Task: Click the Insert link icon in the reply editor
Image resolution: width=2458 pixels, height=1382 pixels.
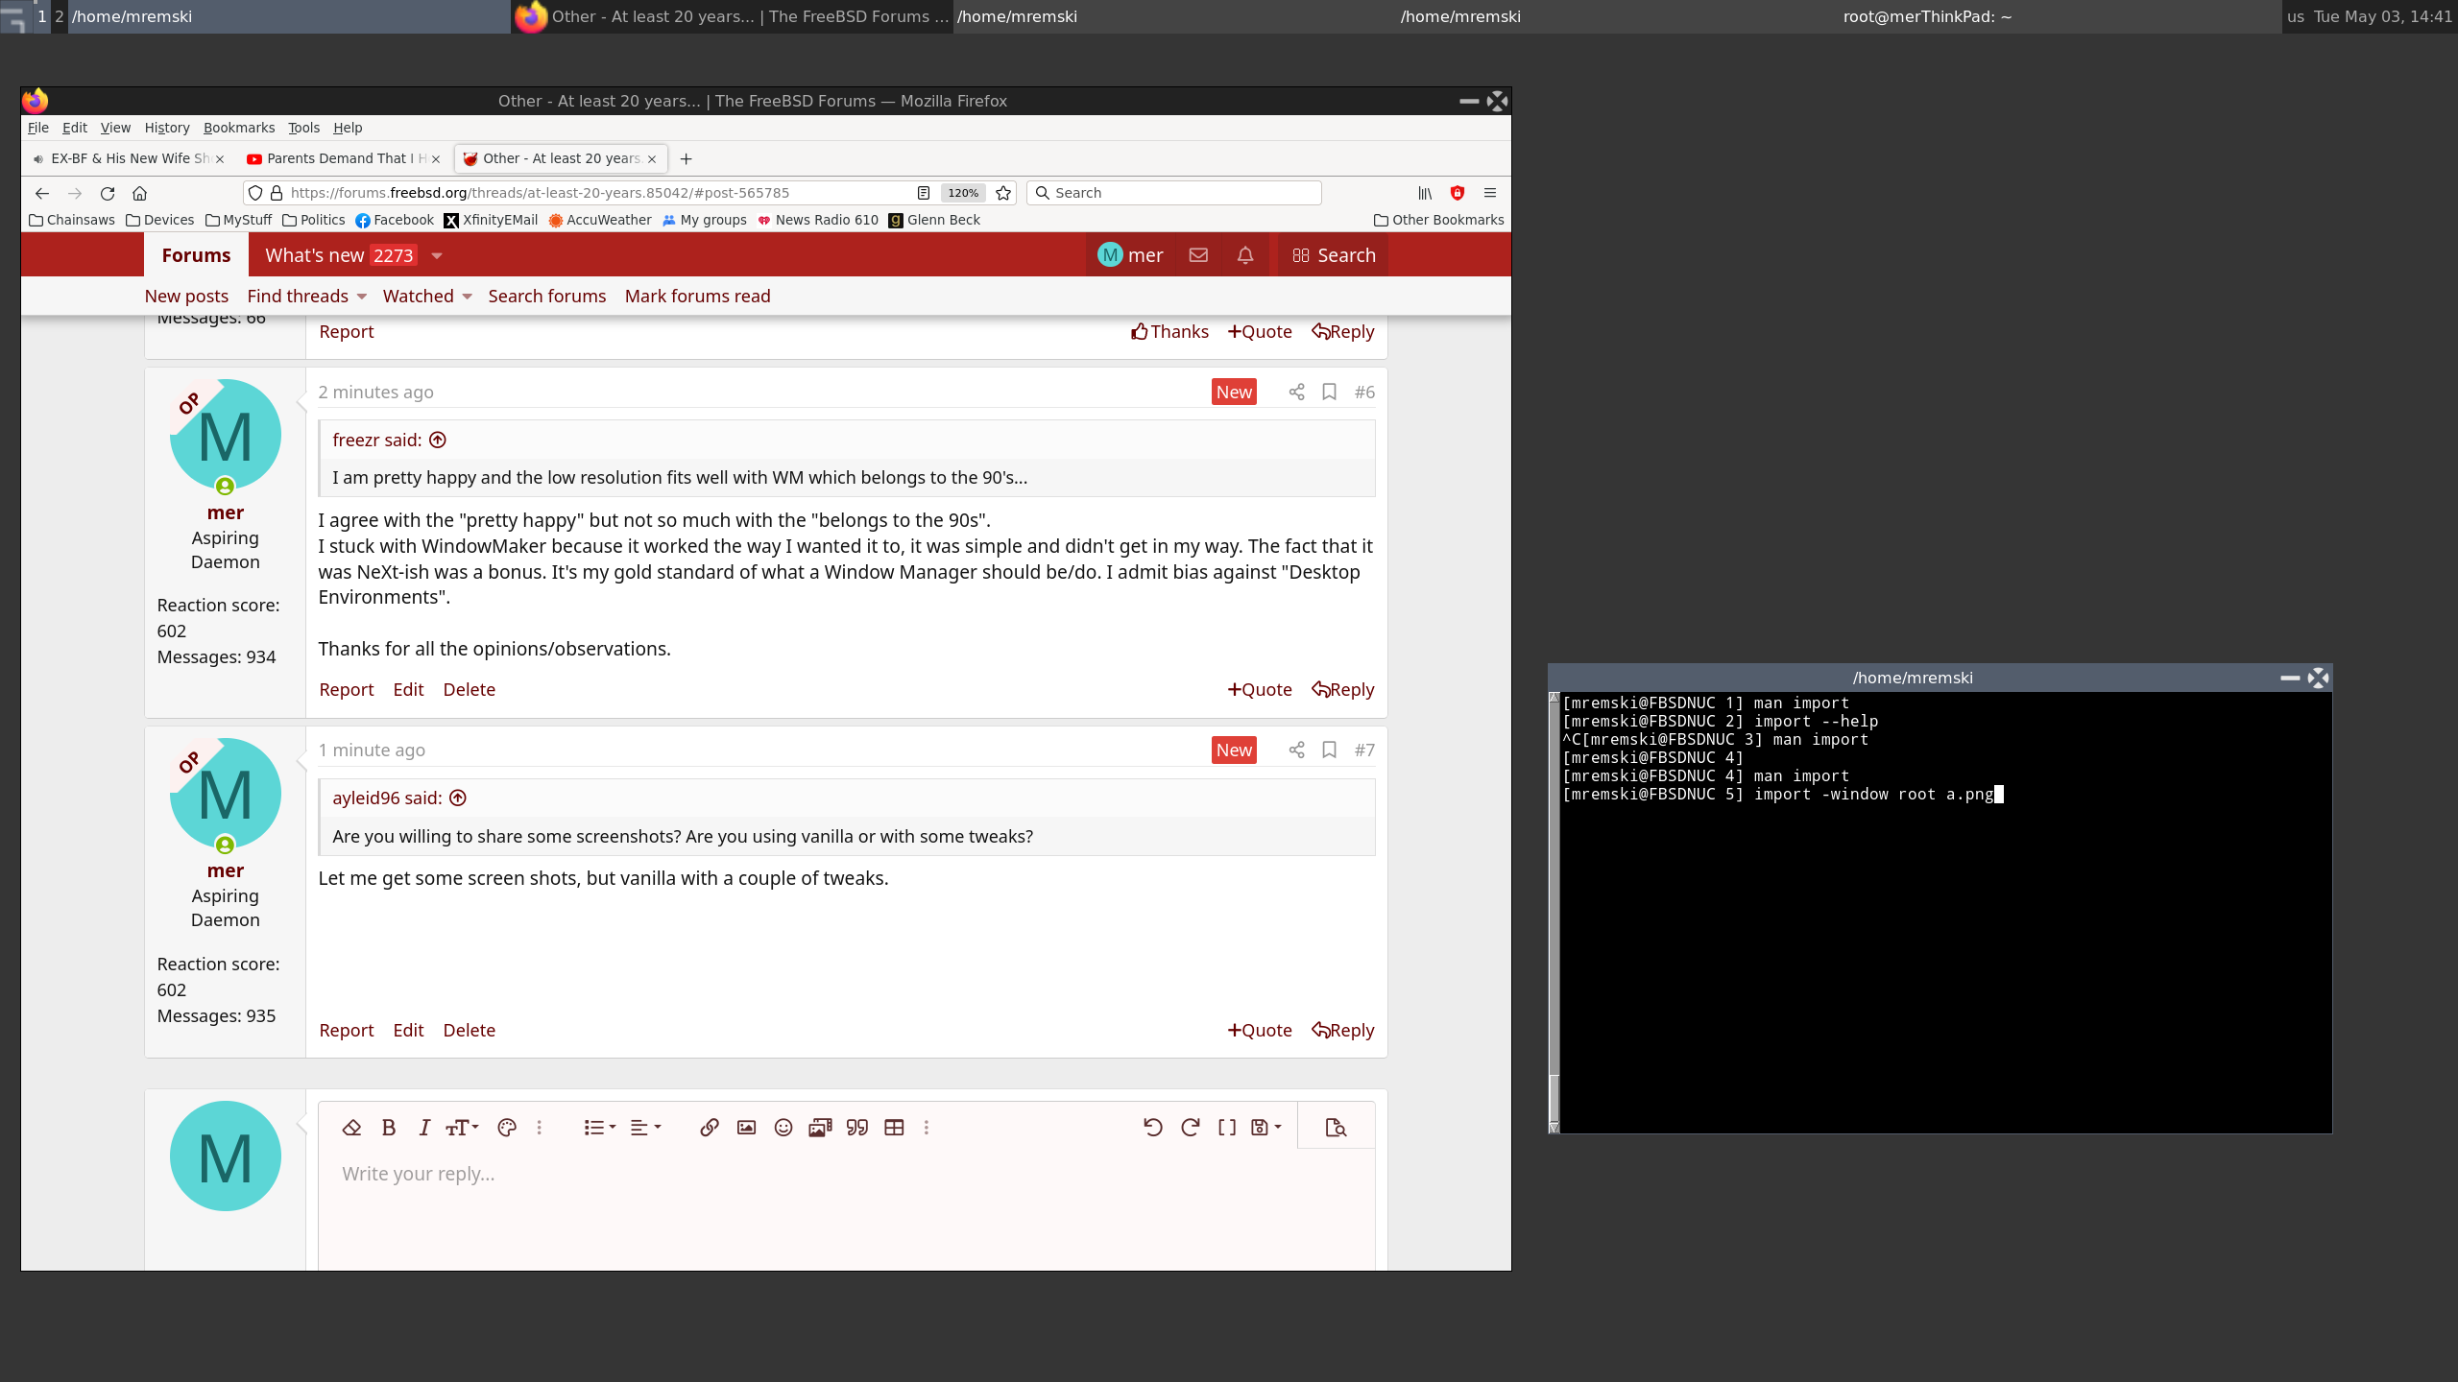Action: coord(710,1128)
